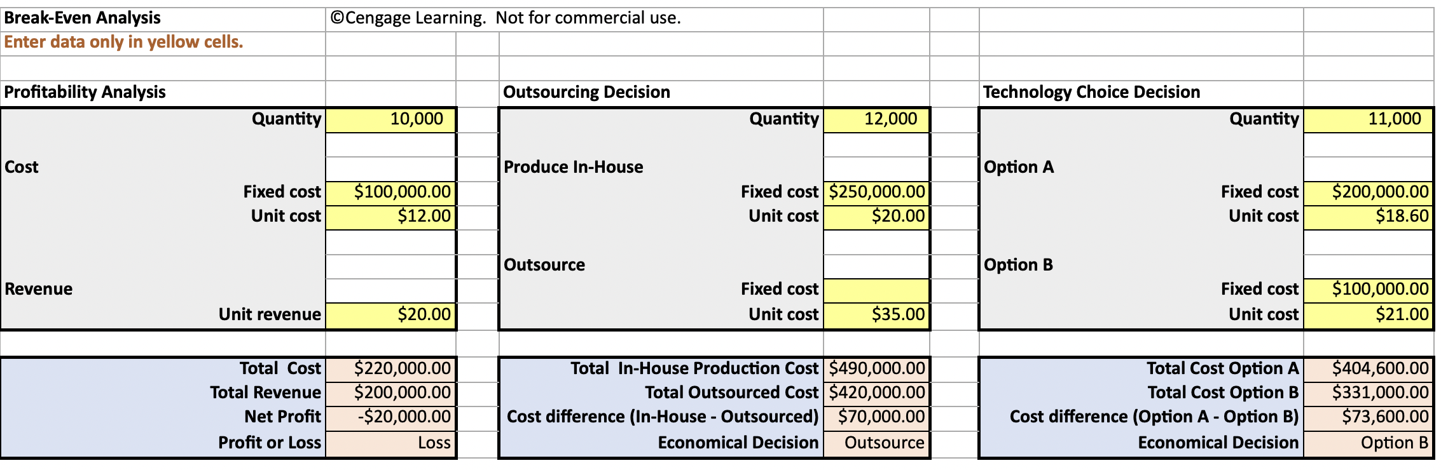The width and height of the screenshot is (1441, 470).
Task: Select the Produce In-House unit cost cell
Action: click(x=876, y=217)
